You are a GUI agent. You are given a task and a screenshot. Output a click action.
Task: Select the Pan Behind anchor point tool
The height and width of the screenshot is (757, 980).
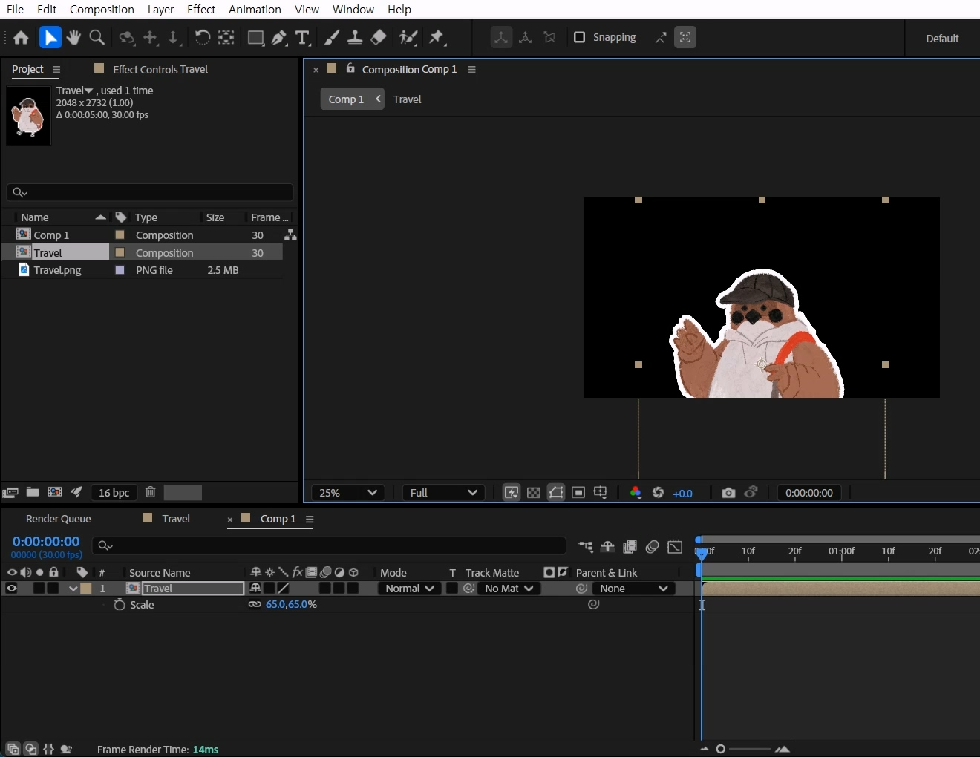[226, 37]
